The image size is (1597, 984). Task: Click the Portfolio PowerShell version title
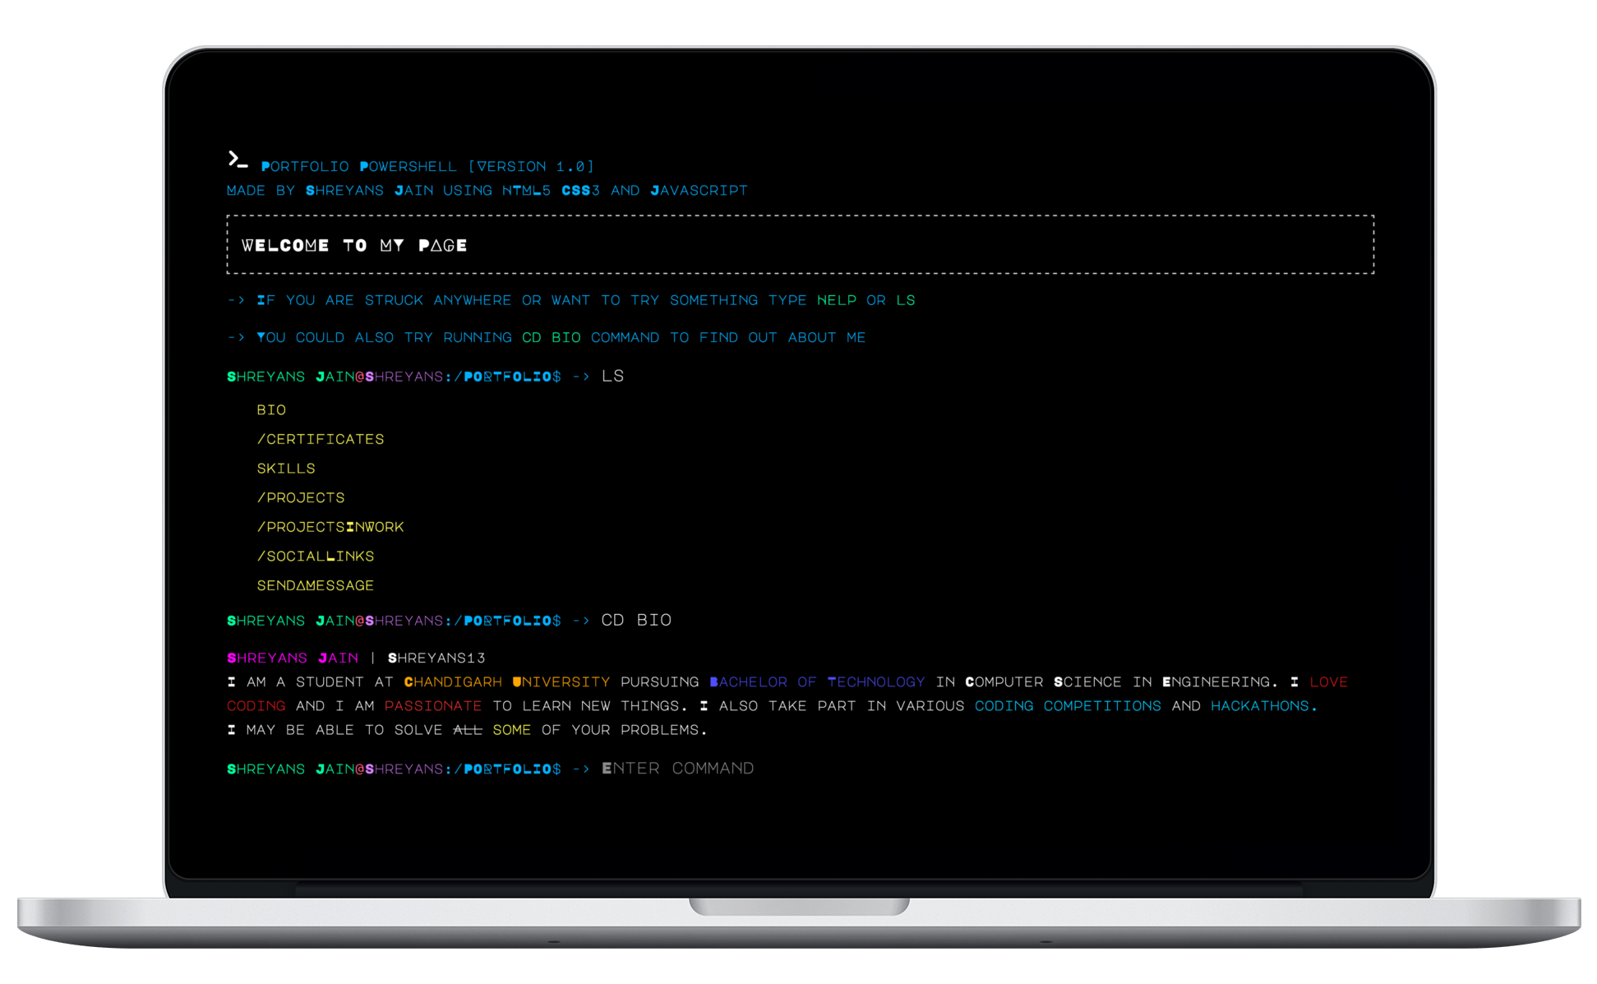(x=427, y=167)
